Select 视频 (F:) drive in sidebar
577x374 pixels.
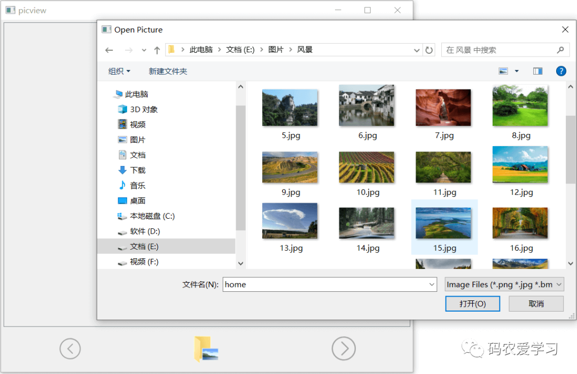click(x=138, y=262)
